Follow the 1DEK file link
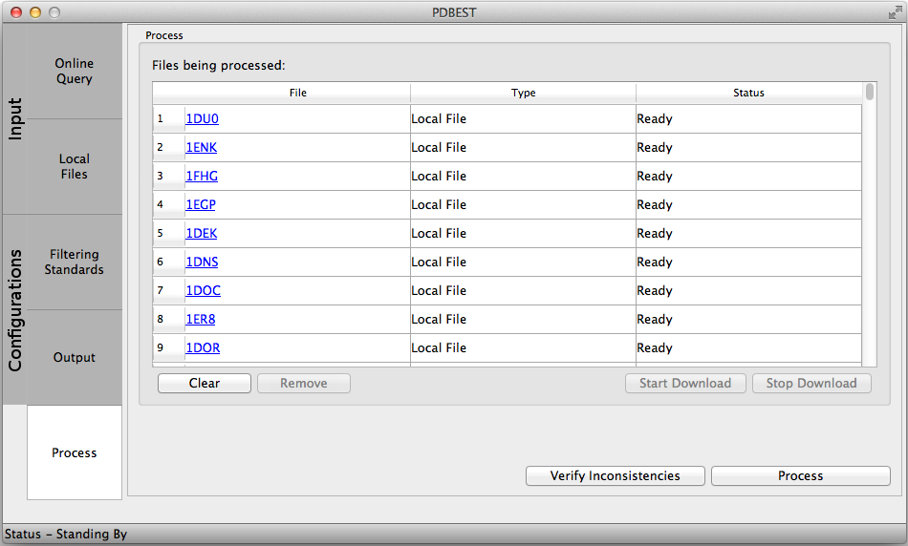Viewport: 908px width, 546px height. coord(201,234)
